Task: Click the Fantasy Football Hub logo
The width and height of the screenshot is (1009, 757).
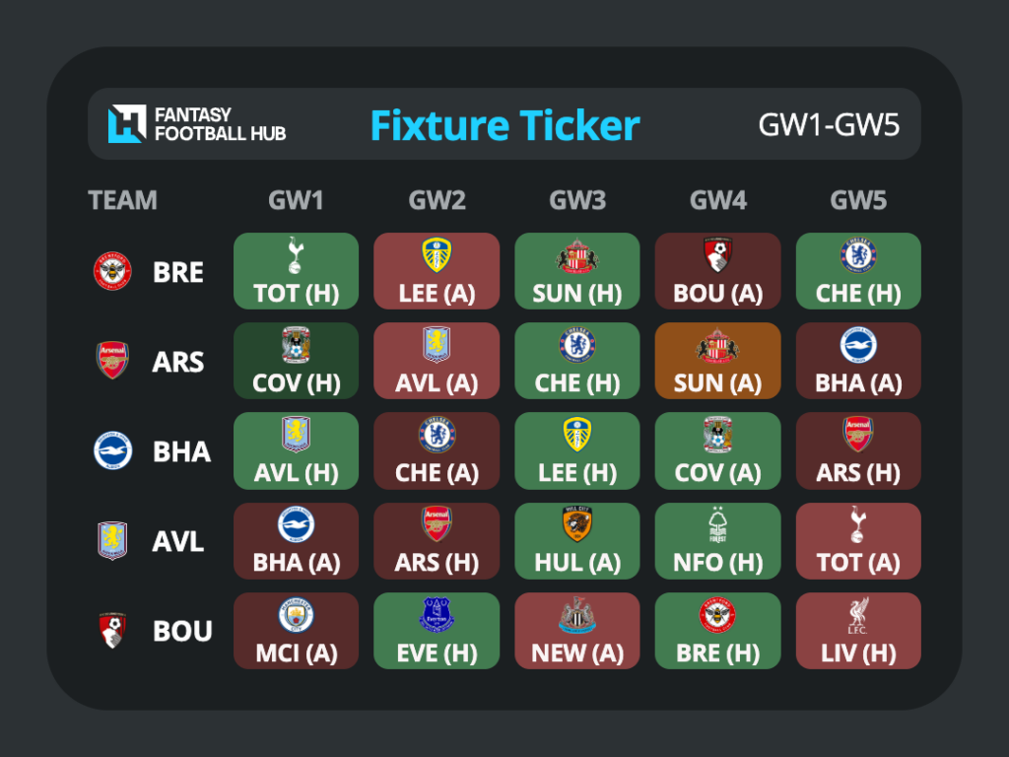Action: (197, 123)
